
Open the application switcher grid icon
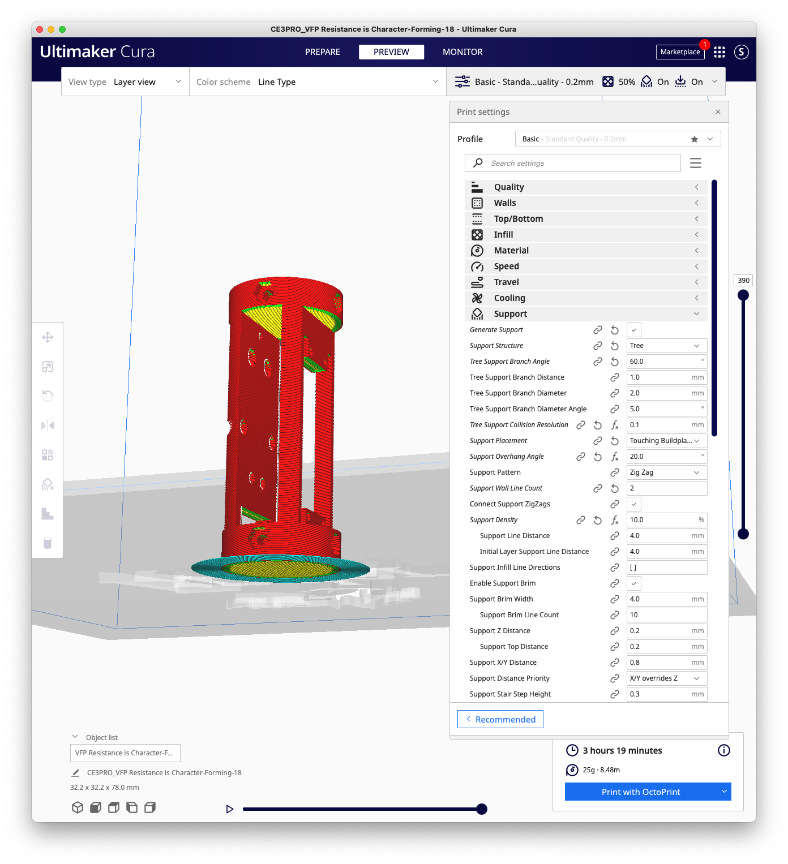point(720,52)
